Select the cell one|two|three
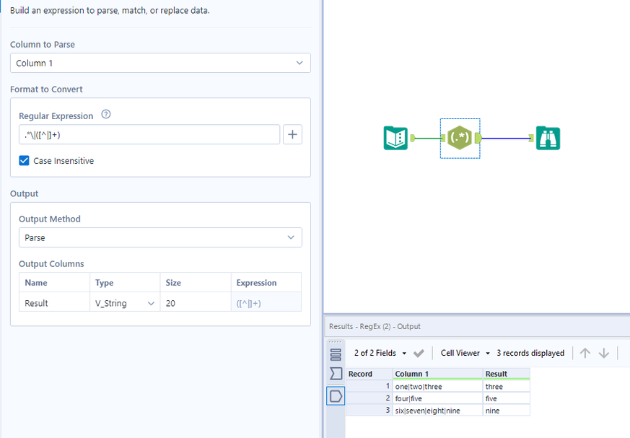The width and height of the screenshot is (630, 438). pos(437,387)
